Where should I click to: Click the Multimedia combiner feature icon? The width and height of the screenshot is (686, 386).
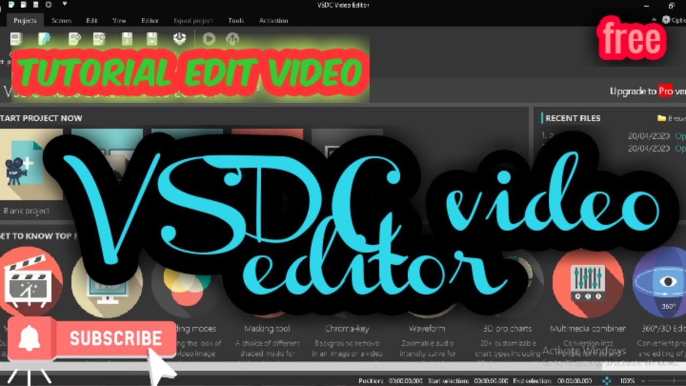[588, 283]
